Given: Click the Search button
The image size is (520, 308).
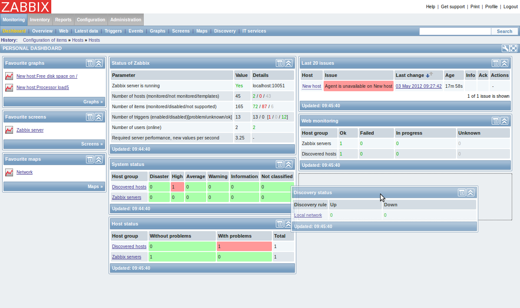Looking at the screenshot, I should 504,31.
